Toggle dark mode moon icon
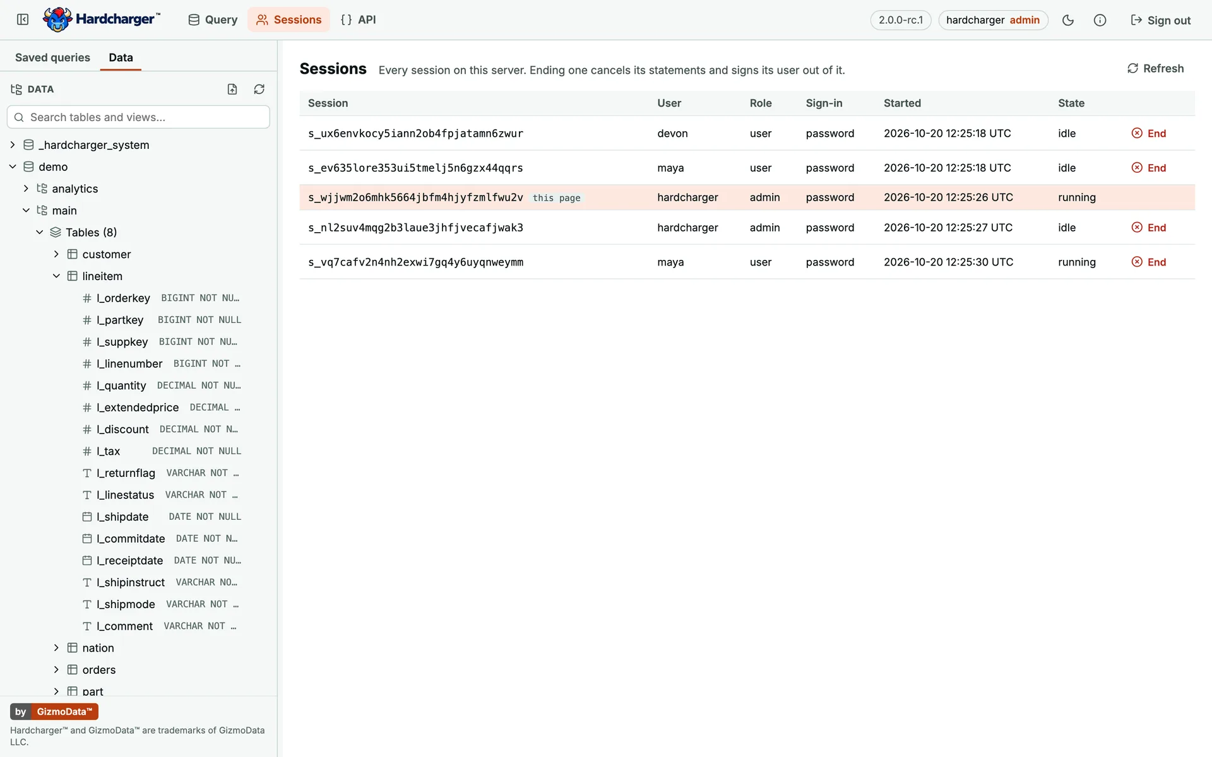Screen dimensions: 1212x757 [x=1068, y=20]
